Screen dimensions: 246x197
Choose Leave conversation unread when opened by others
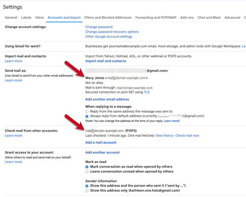(x=87, y=172)
